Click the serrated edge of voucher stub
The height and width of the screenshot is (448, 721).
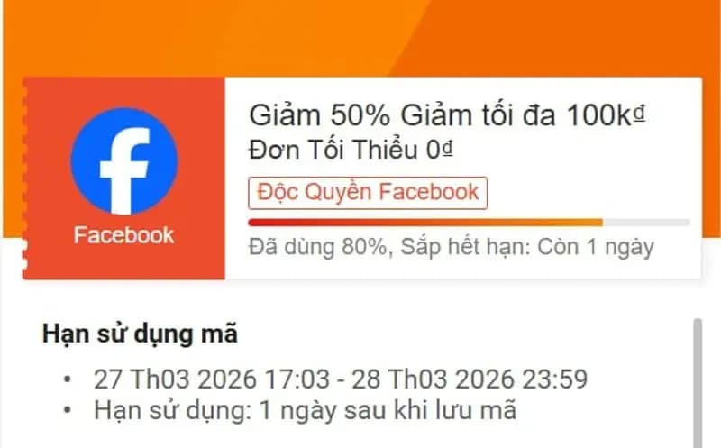point(25,178)
